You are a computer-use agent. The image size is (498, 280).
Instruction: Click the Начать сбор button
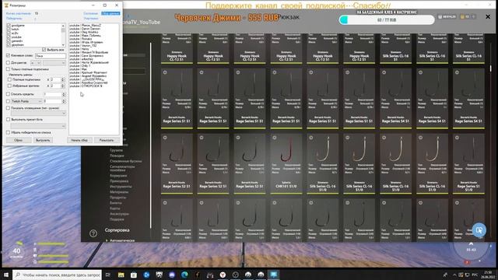pyautogui.click(x=79, y=140)
